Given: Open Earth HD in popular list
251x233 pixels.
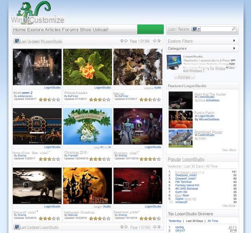Looking at the screenshot, I should point(181,192).
